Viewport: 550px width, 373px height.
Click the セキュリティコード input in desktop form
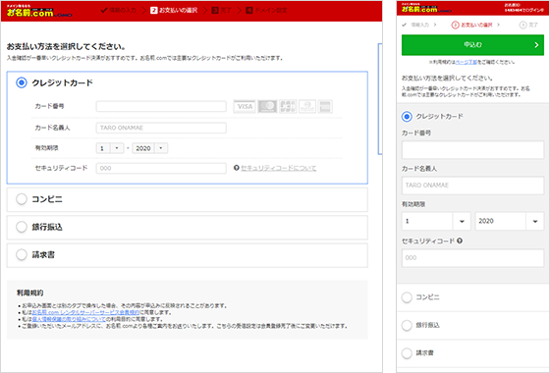(x=161, y=168)
